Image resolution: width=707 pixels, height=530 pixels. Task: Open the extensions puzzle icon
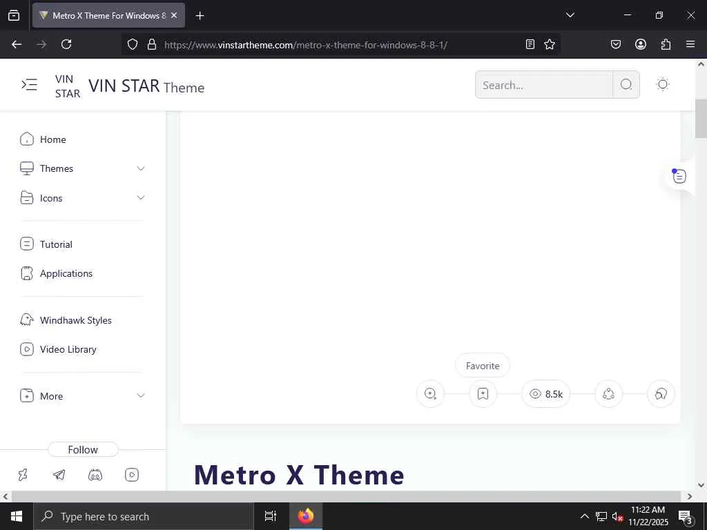click(x=666, y=44)
